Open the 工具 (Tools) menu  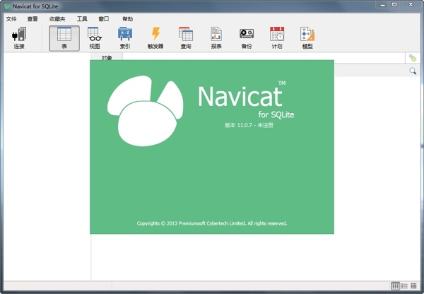coord(82,19)
